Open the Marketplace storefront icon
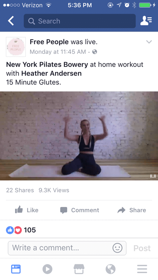The height and width of the screenshot is (280, 158). (79, 269)
